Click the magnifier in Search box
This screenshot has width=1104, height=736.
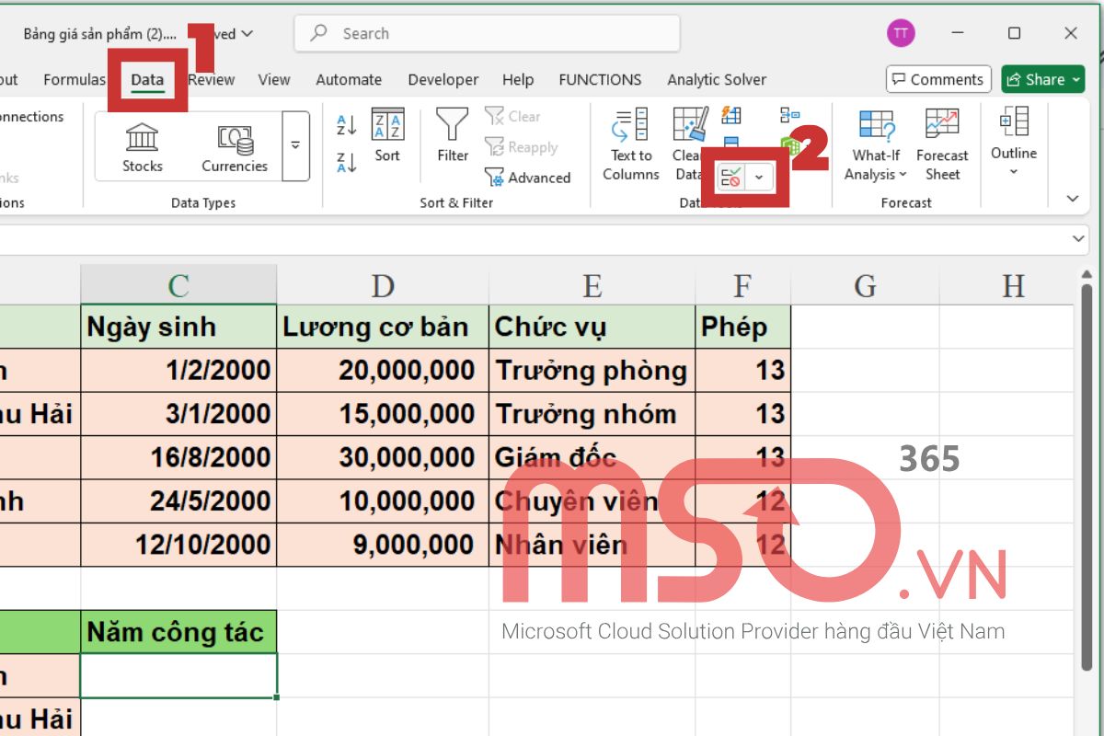pos(319,33)
